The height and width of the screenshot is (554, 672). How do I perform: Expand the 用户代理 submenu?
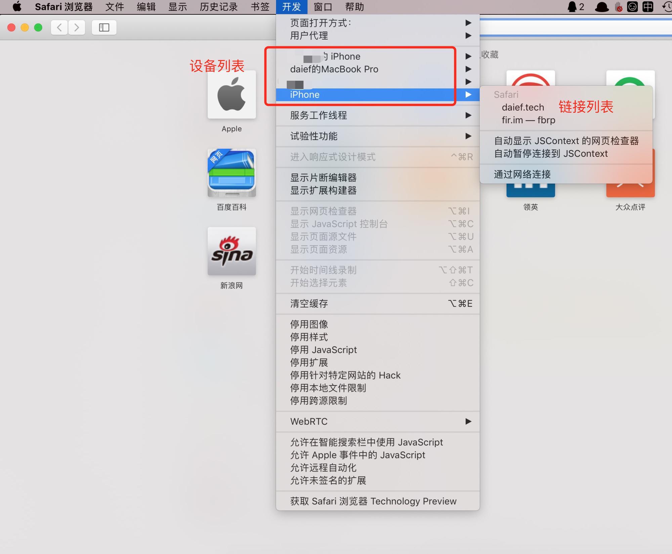308,36
